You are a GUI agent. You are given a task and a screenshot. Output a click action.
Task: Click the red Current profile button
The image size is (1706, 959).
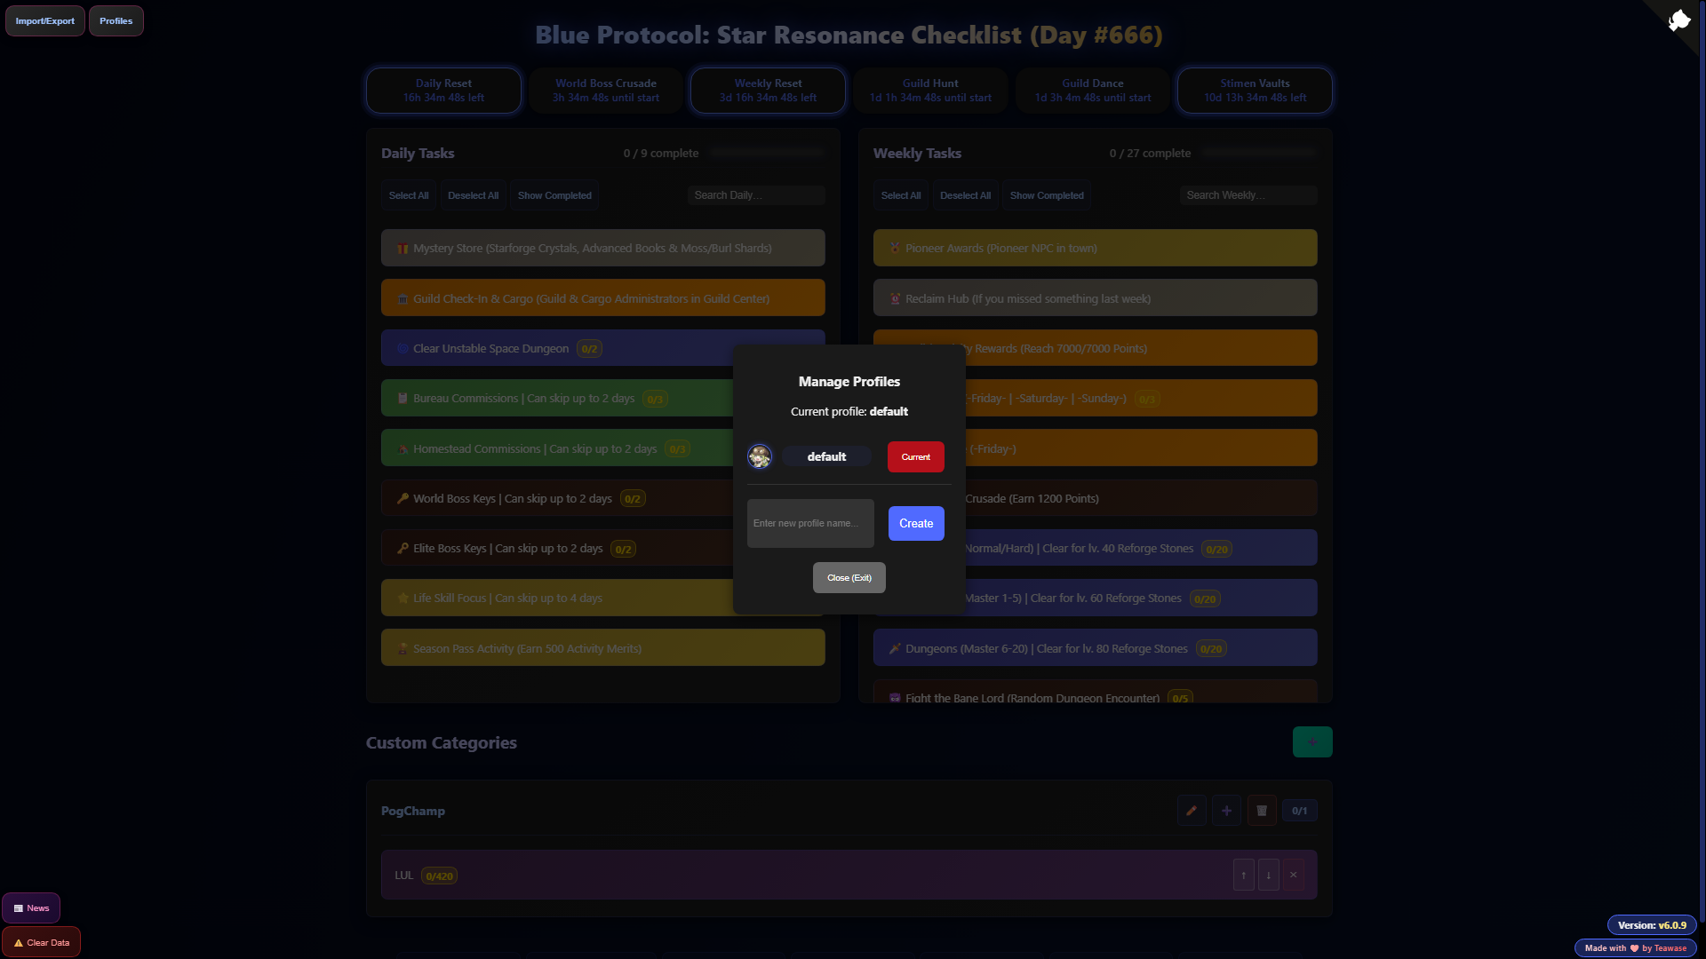coord(915,457)
